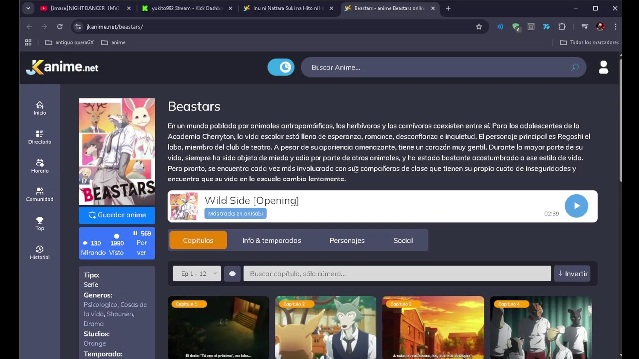Click the blue sound-wave extension icon
639x359 pixels.
(500, 27)
